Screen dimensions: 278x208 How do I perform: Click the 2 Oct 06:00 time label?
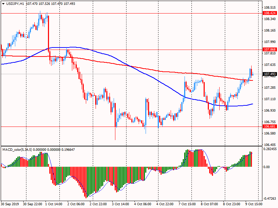coord(76,204)
